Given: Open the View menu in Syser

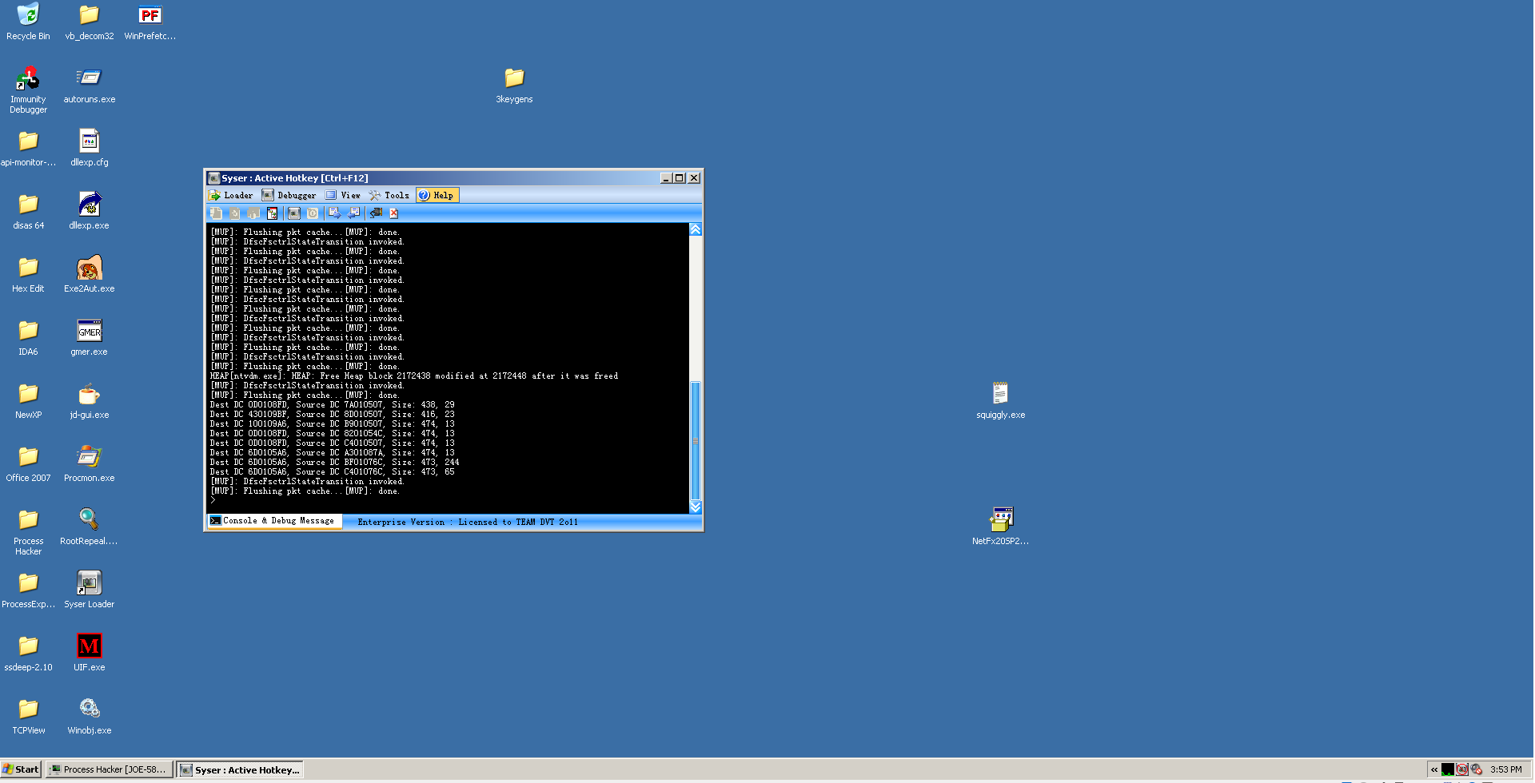Looking at the screenshot, I should point(344,195).
